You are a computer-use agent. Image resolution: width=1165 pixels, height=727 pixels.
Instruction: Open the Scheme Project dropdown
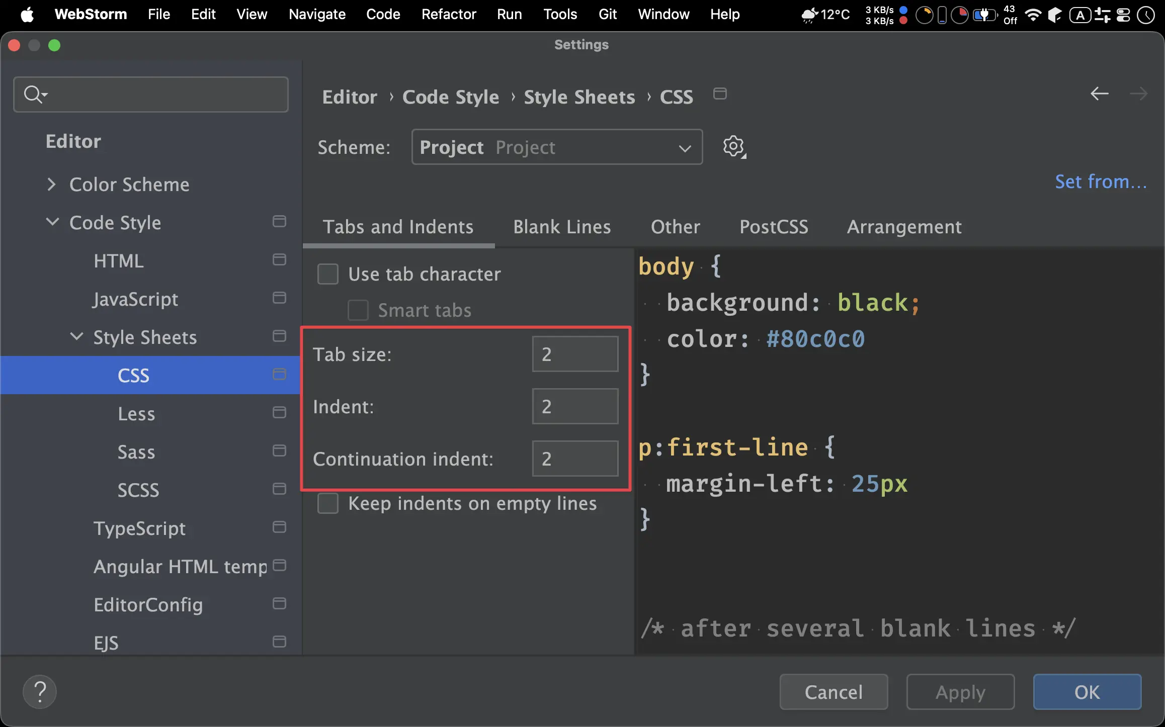pos(557,147)
